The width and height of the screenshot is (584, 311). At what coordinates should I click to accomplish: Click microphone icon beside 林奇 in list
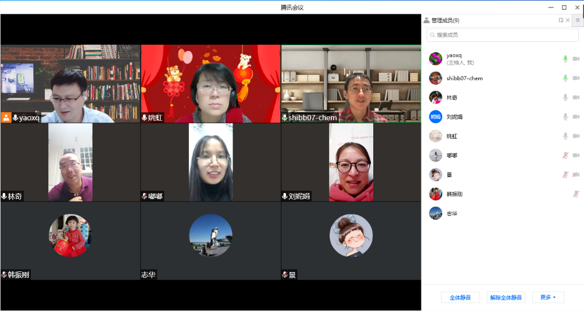(x=565, y=97)
